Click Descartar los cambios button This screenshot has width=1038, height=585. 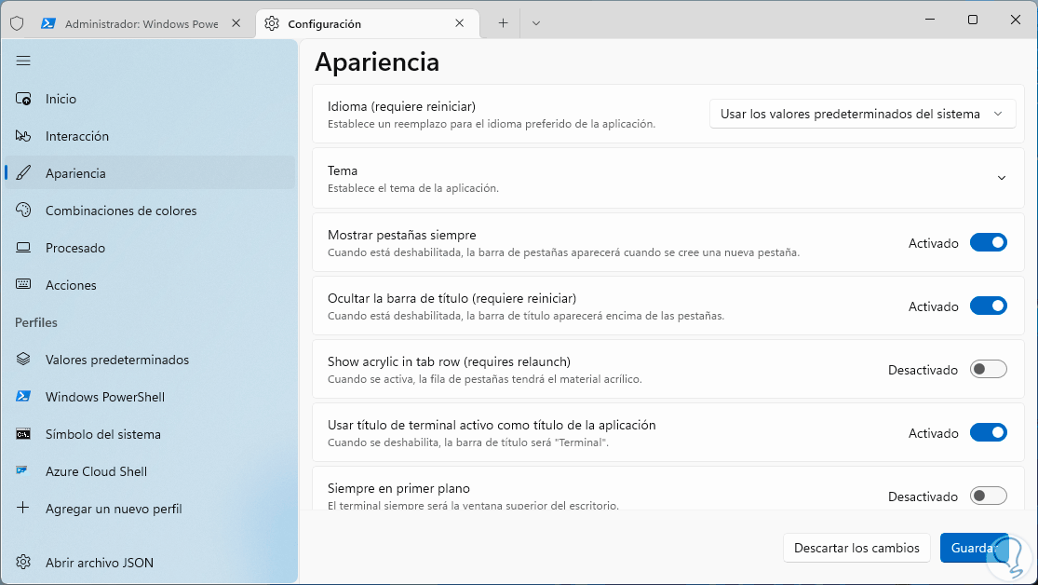point(856,548)
